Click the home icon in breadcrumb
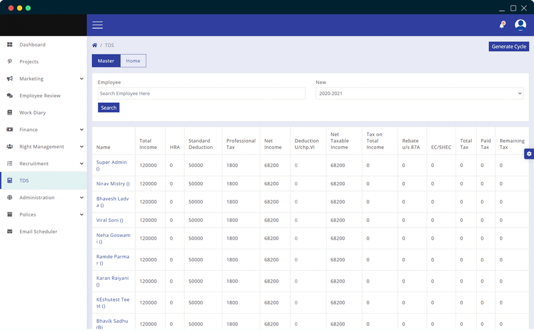The image size is (534, 331). click(95, 46)
